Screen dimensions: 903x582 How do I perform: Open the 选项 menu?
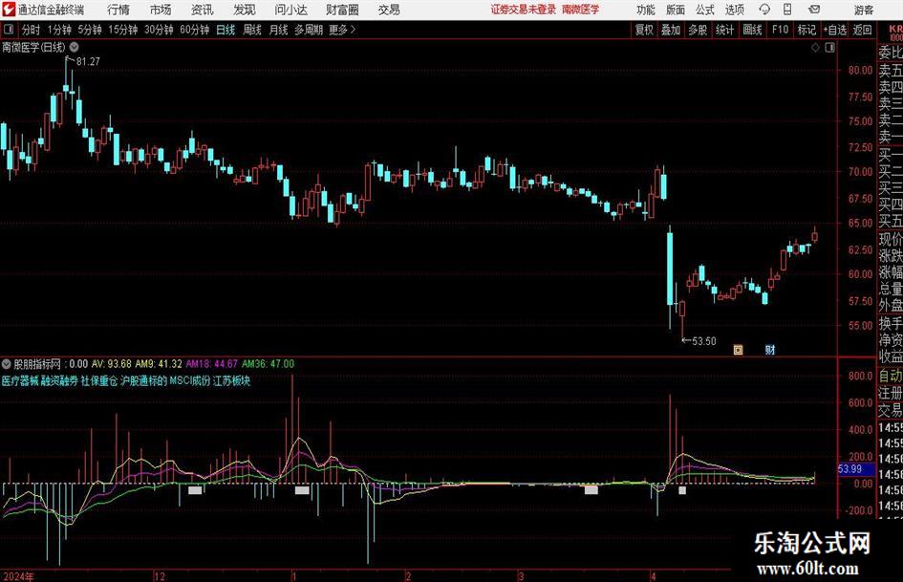pyautogui.click(x=734, y=10)
